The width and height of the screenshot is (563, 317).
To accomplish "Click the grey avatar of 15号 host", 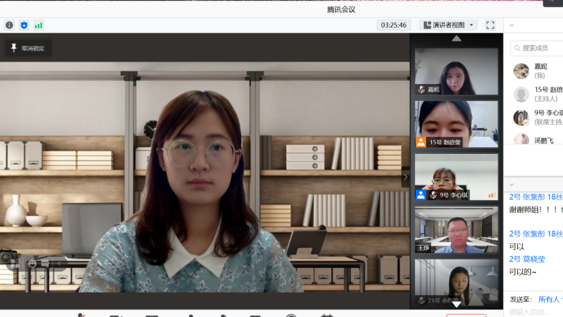I will [521, 94].
